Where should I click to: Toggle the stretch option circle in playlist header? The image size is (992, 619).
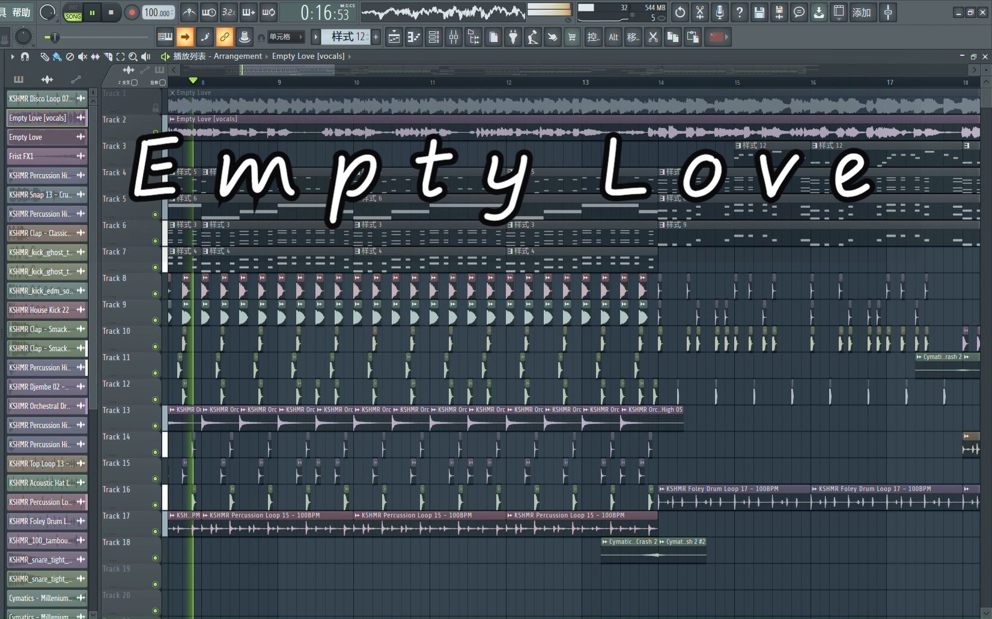pos(162,83)
